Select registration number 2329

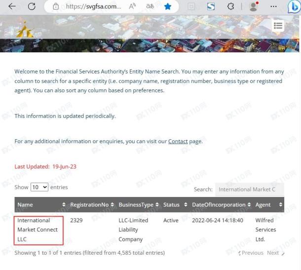(x=76, y=220)
